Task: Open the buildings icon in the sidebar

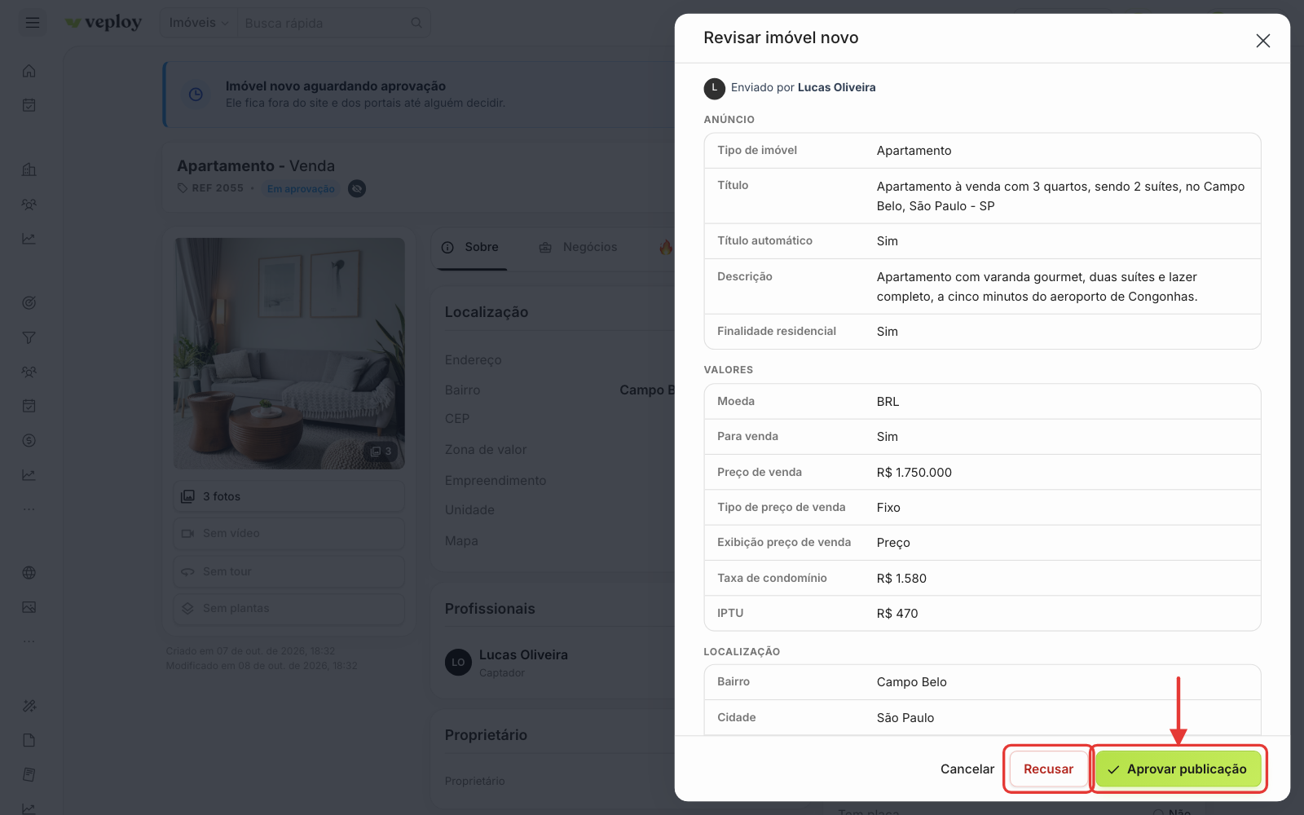Action: click(29, 170)
